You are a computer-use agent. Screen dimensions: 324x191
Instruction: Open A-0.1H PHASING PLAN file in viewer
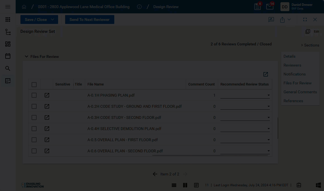(47, 95)
